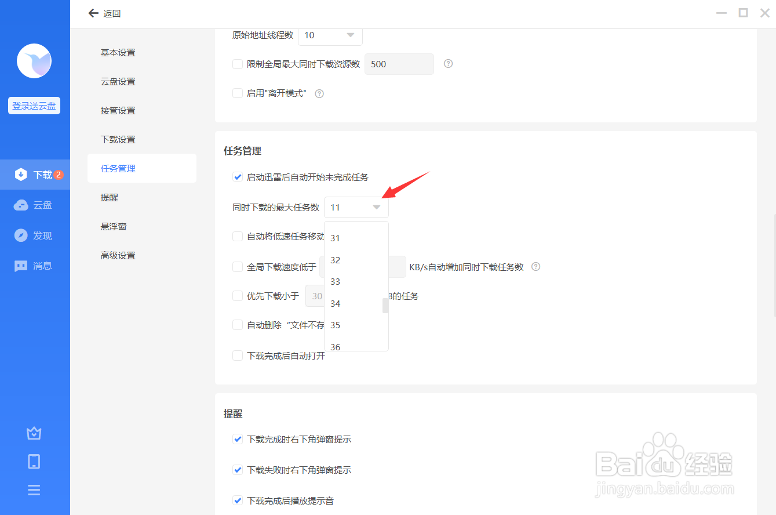Enable auto-open after download completes checkbox
Image resolution: width=776 pixels, height=515 pixels.
pyautogui.click(x=238, y=356)
